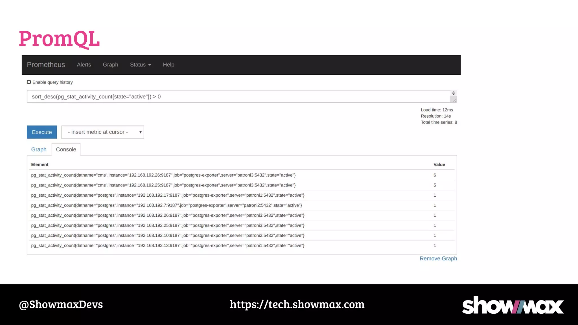Image resolution: width=578 pixels, height=325 pixels.
Task: Click the expression box scroll arrows
Action: tap(454, 93)
